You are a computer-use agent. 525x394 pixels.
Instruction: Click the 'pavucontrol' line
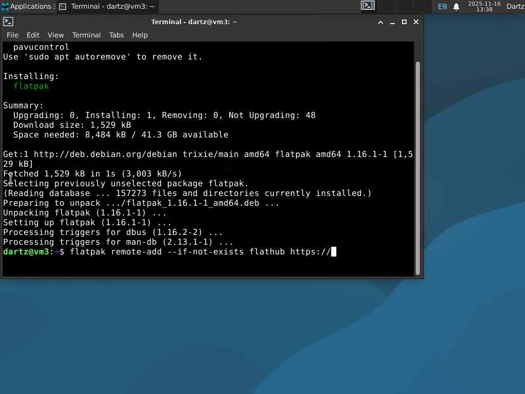[41, 47]
